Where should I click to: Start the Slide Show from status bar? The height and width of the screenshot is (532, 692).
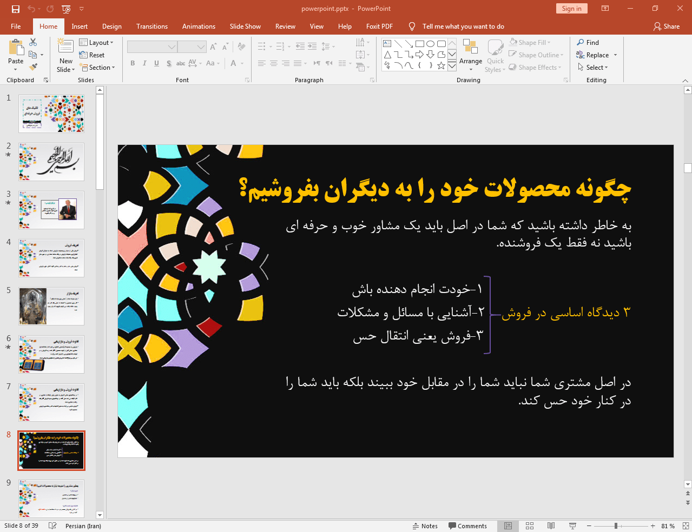pyautogui.click(x=572, y=526)
